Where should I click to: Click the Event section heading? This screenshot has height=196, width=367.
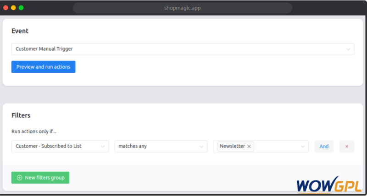pyautogui.click(x=20, y=31)
